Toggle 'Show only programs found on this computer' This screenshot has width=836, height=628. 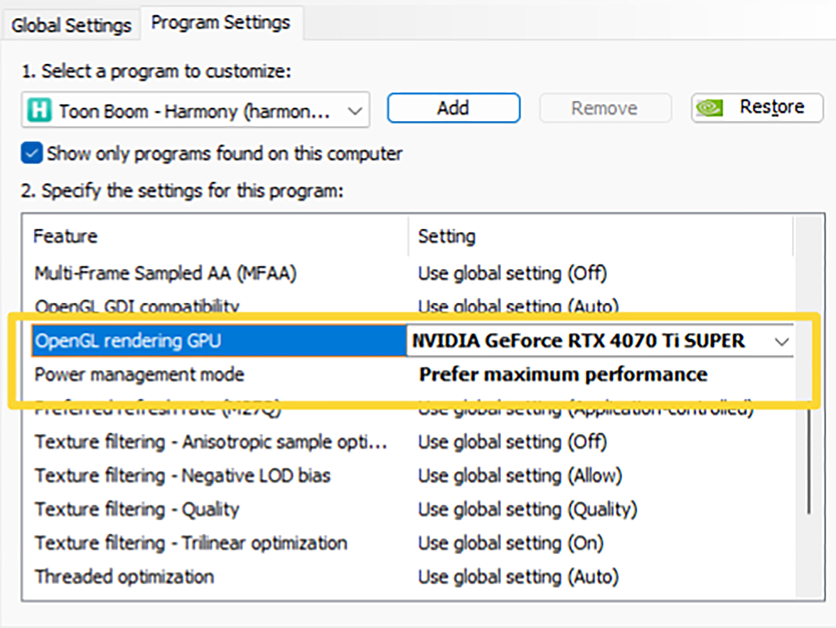click(x=32, y=153)
